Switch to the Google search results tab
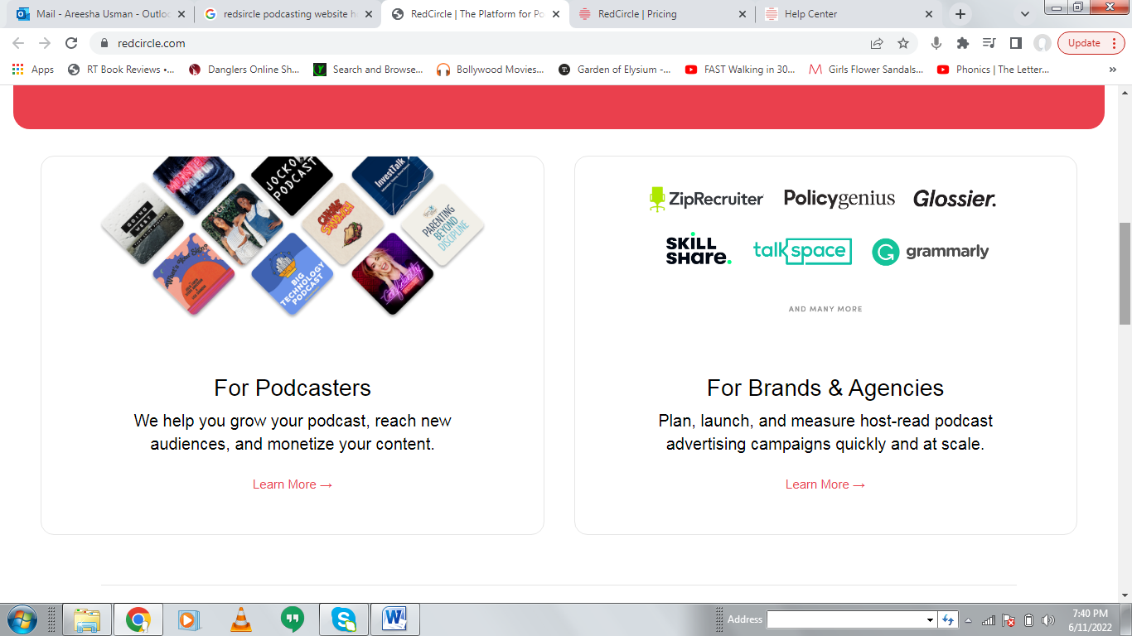 (288, 14)
